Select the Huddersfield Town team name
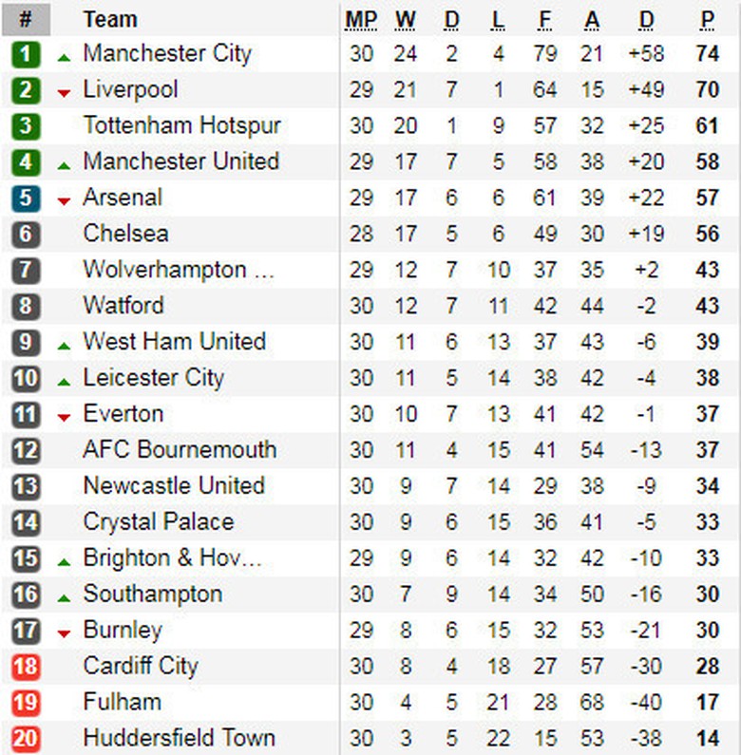Screen dimensions: 741x755 (180, 738)
